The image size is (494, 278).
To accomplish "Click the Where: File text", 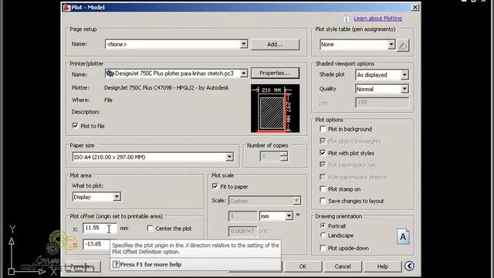I will pos(108,100).
